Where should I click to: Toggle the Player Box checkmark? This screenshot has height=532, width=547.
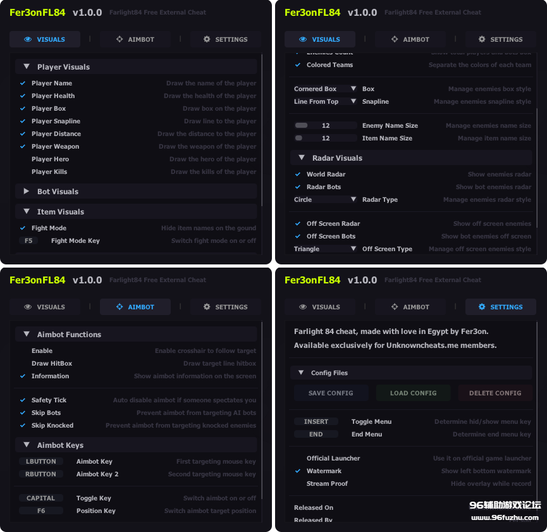pyautogui.click(x=23, y=108)
